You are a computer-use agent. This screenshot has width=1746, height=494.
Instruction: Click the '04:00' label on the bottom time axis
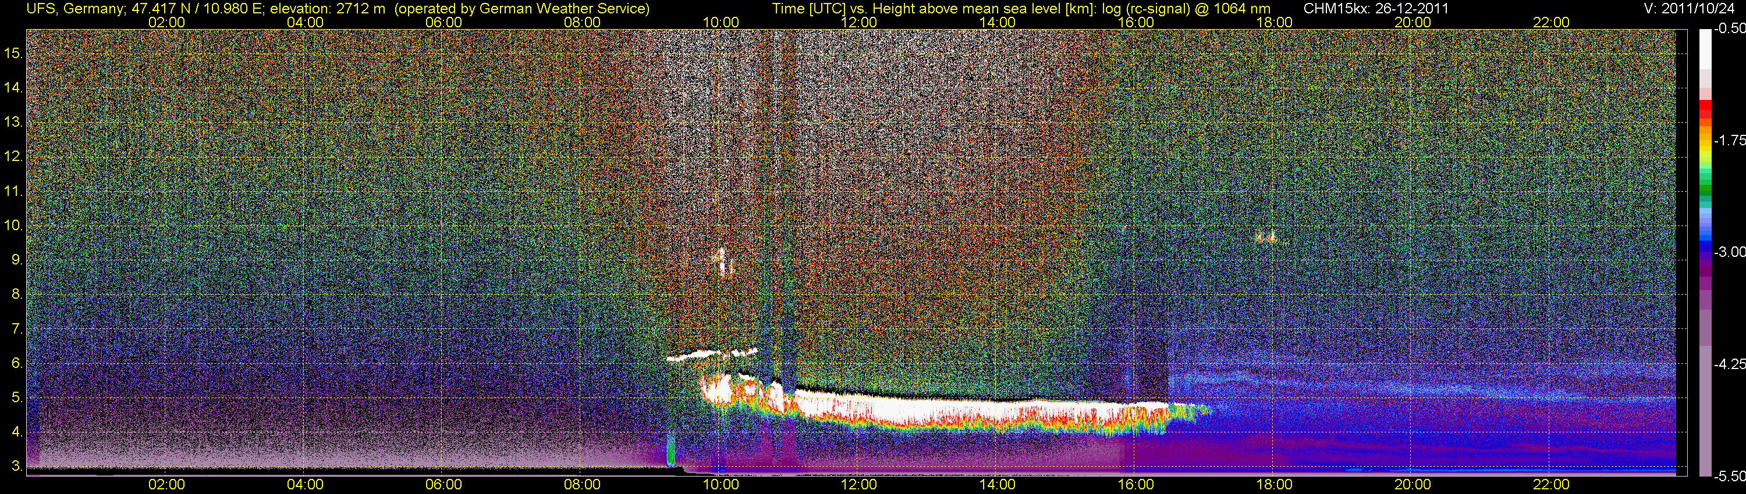pos(305,485)
